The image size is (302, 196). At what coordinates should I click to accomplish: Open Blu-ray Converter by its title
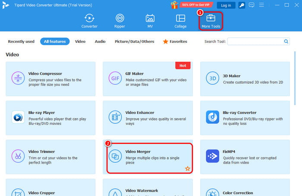239,113
